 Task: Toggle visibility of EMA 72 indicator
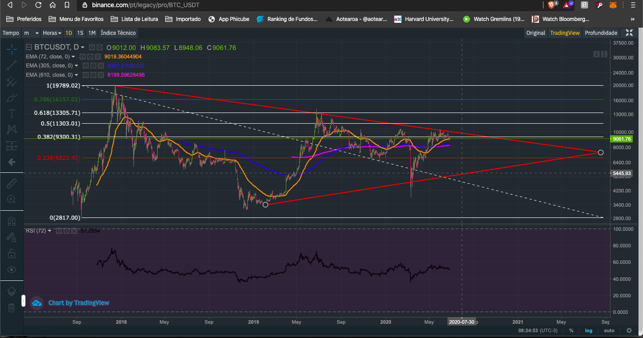tap(83, 57)
